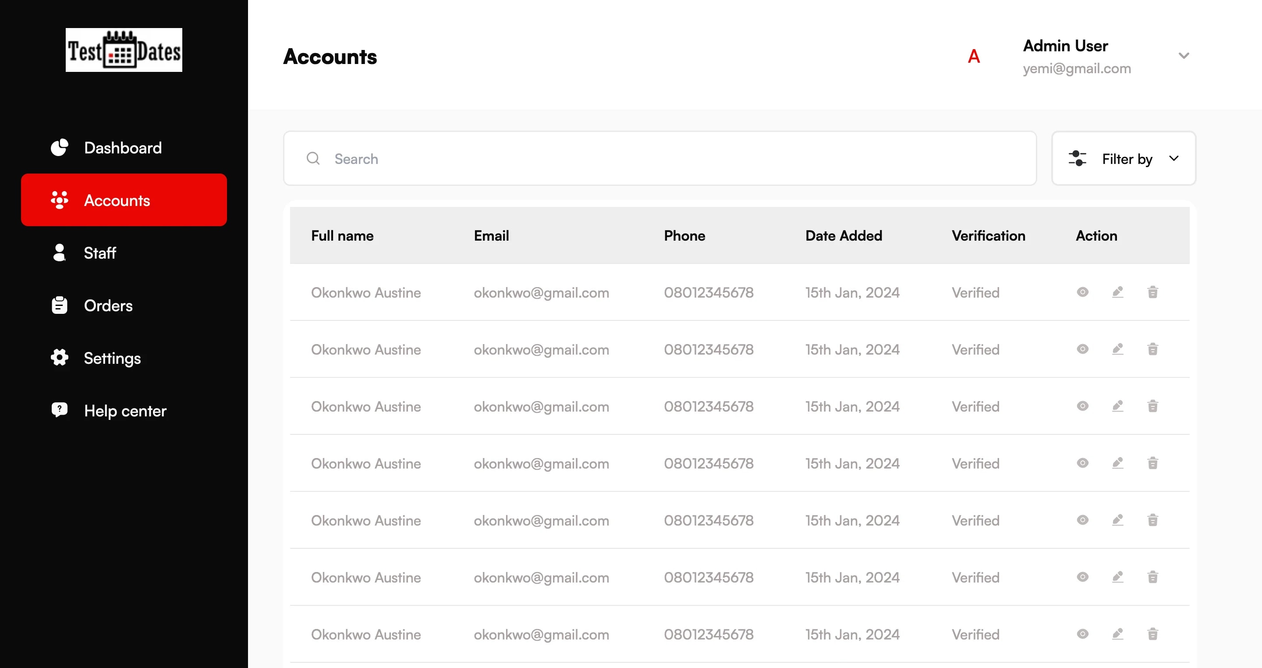Click the filter sliders icon

[1077, 159]
